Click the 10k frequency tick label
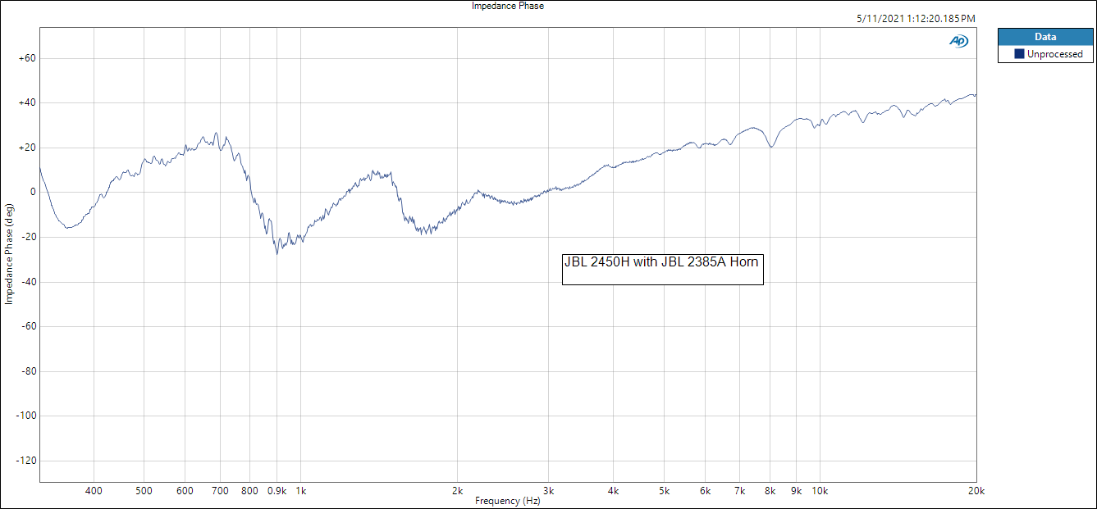The height and width of the screenshot is (509, 1097). click(x=820, y=490)
